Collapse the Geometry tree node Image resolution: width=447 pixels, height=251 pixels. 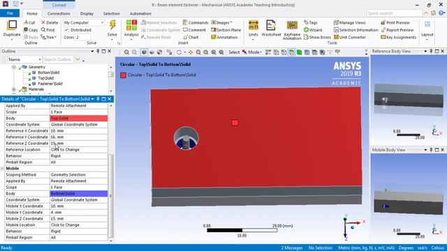pyautogui.click(x=14, y=67)
